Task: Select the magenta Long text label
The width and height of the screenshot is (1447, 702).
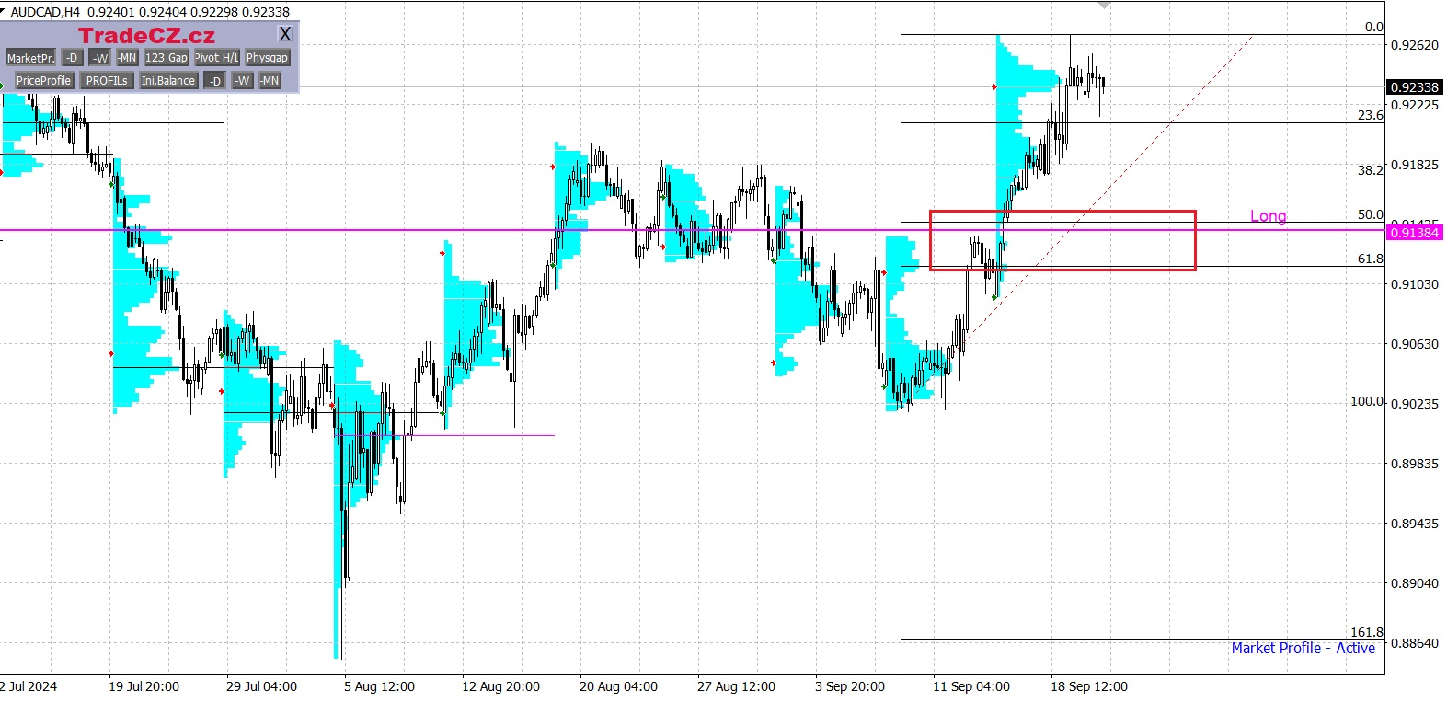Action: click(1268, 216)
